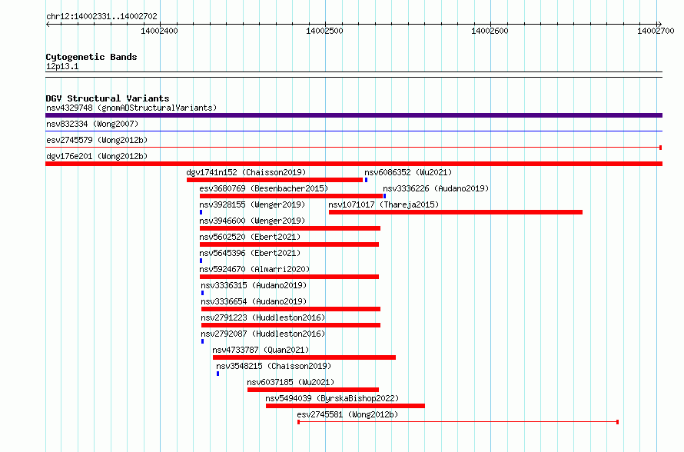
Task: Select the nsv5924670 red variant bar
Action: pos(289,277)
